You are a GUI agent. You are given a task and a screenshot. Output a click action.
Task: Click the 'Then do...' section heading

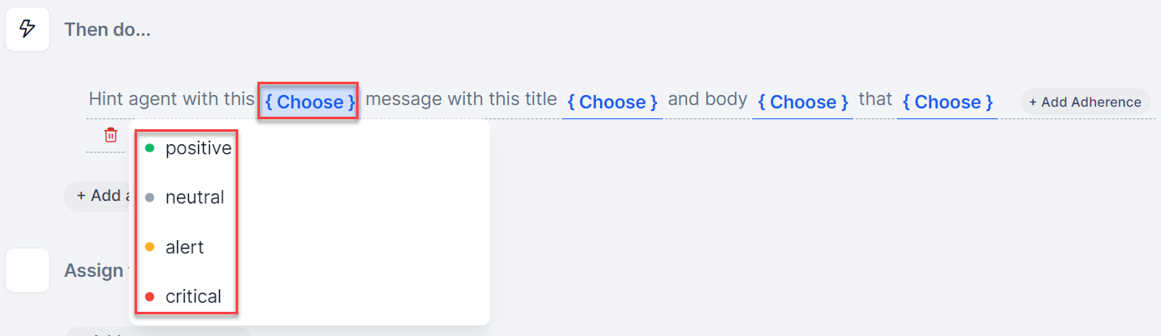(x=109, y=29)
